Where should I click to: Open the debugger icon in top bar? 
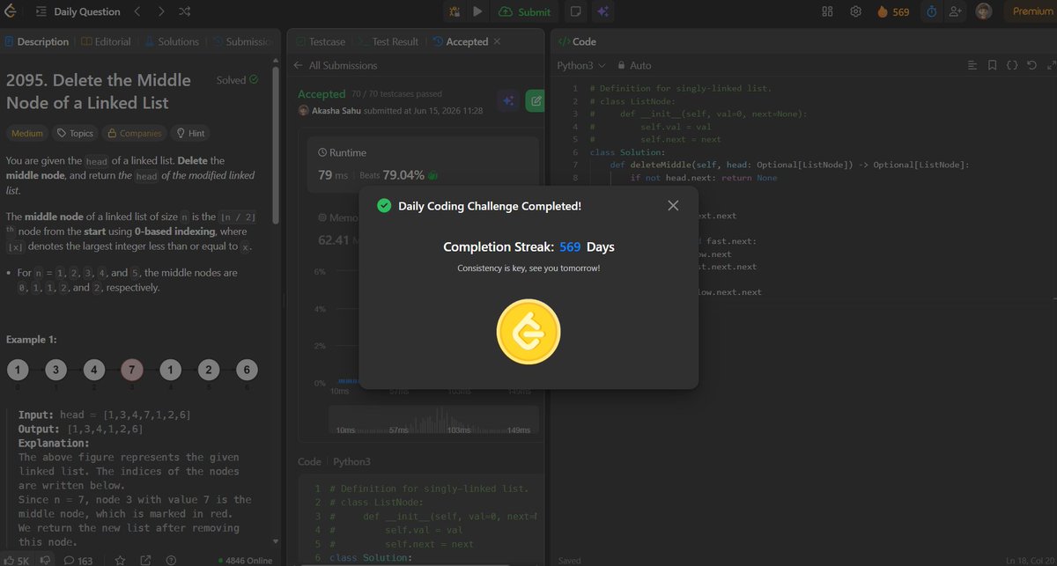pyautogui.click(x=455, y=11)
